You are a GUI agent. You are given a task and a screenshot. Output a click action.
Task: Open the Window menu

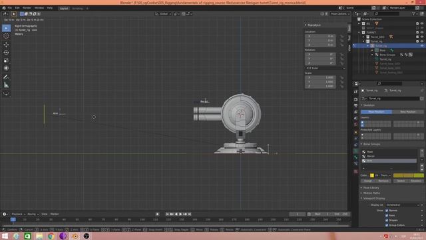pos(39,8)
